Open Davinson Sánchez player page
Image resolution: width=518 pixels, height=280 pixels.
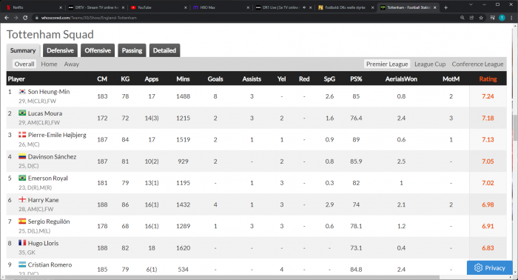point(53,157)
